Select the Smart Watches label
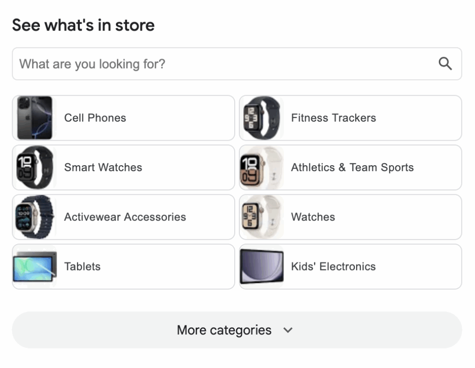 [103, 168]
